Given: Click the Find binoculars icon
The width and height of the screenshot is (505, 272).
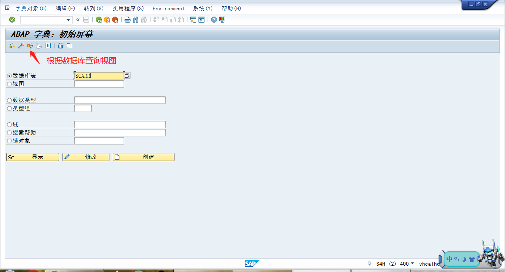Looking at the screenshot, I should 136,20.
